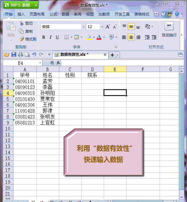Viewport: 187px width, 202px height.
Task: Collapse the ribbon with up-arrow icon
Action: tap(156, 14)
